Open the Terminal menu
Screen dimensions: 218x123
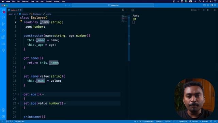coord(48,1)
